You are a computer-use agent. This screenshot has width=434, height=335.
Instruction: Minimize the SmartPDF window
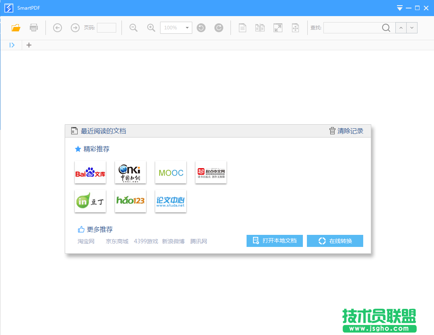(409, 8)
